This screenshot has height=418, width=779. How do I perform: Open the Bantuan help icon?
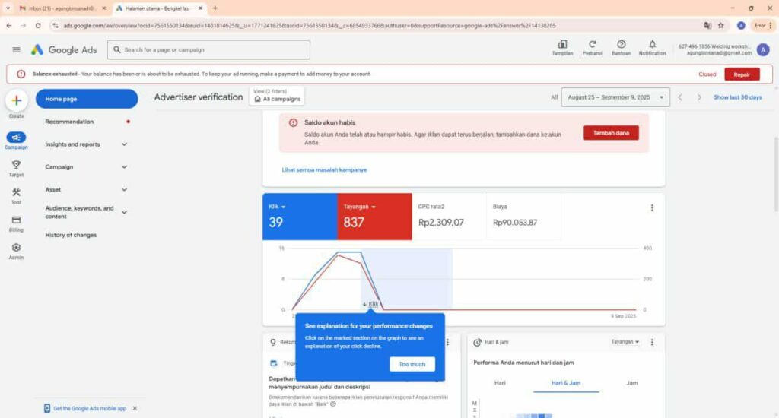[622, 45]
